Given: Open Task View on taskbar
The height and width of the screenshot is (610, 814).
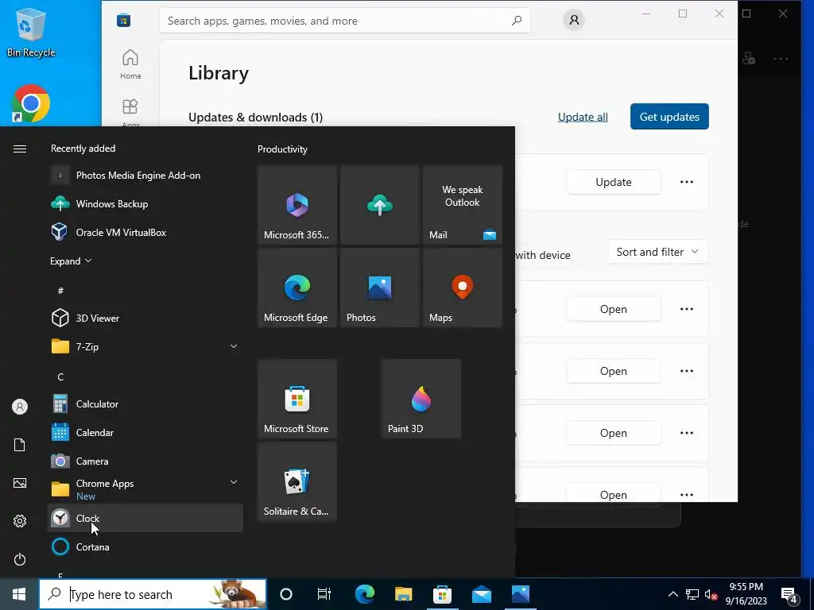Looking at the screenshot, I should 324,594.
